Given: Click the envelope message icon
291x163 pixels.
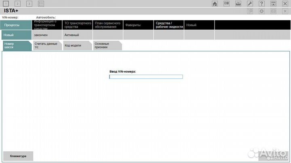Looking at the screenshot, I should pos(273,11).
